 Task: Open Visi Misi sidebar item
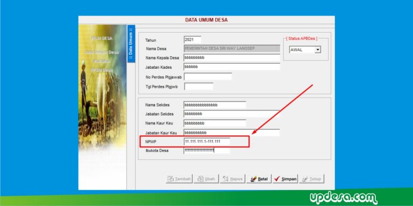102,61
